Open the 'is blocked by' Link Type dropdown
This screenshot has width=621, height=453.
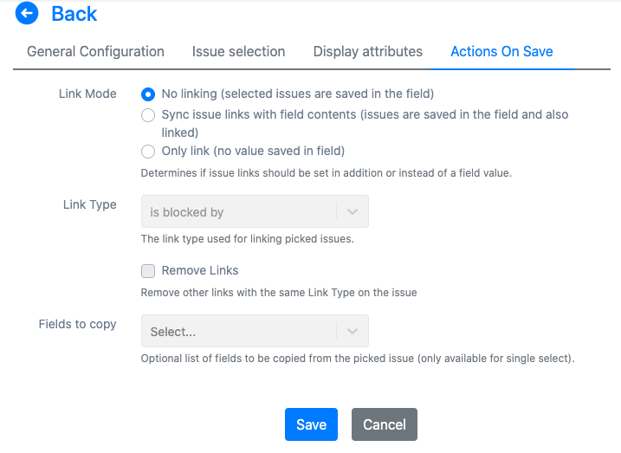coord(255,211)
